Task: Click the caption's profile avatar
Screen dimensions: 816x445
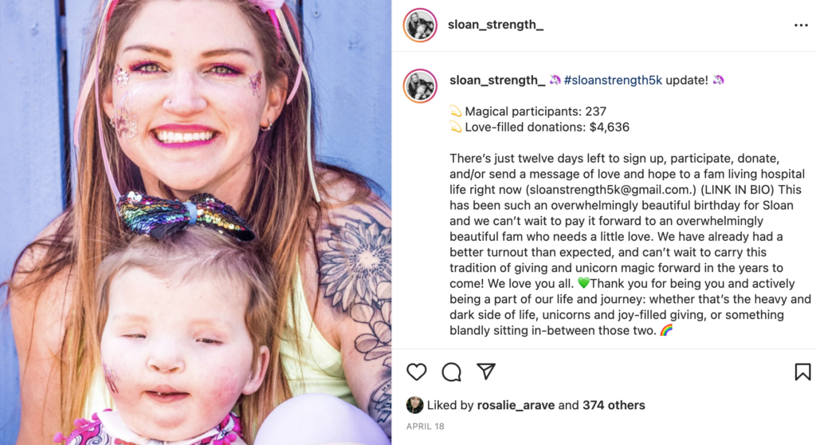Action: click(420, 86)
